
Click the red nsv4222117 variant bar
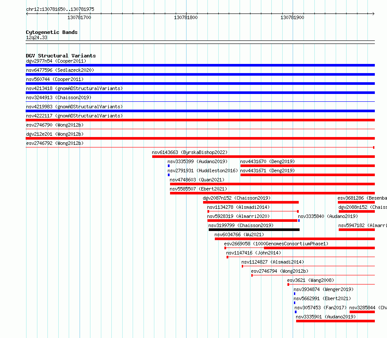click(x=200, y=120)
